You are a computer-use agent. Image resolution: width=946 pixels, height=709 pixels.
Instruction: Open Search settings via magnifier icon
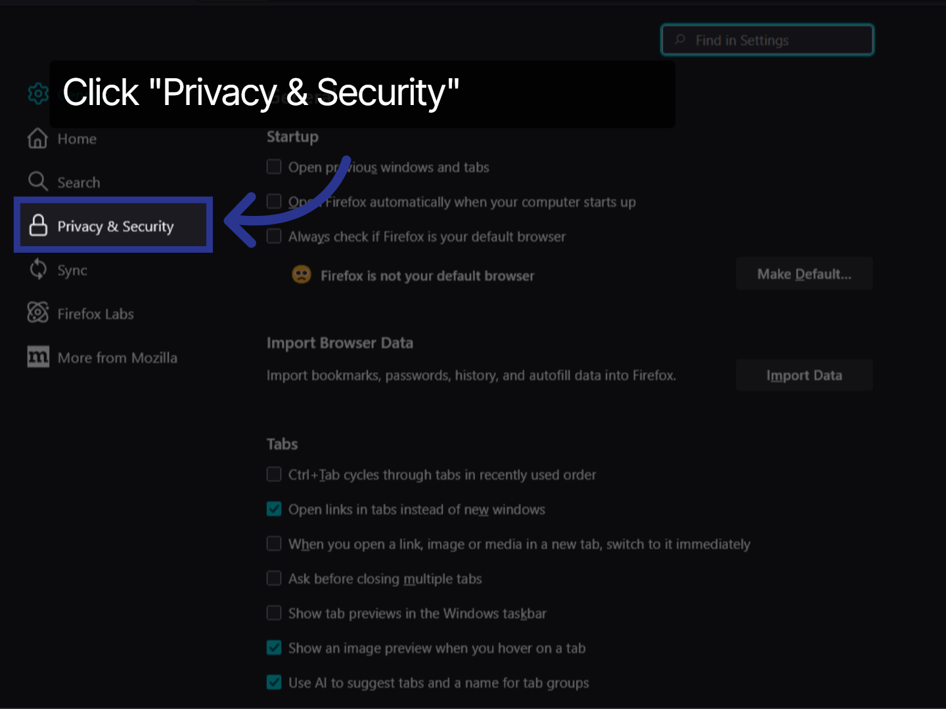click(38, 181)
